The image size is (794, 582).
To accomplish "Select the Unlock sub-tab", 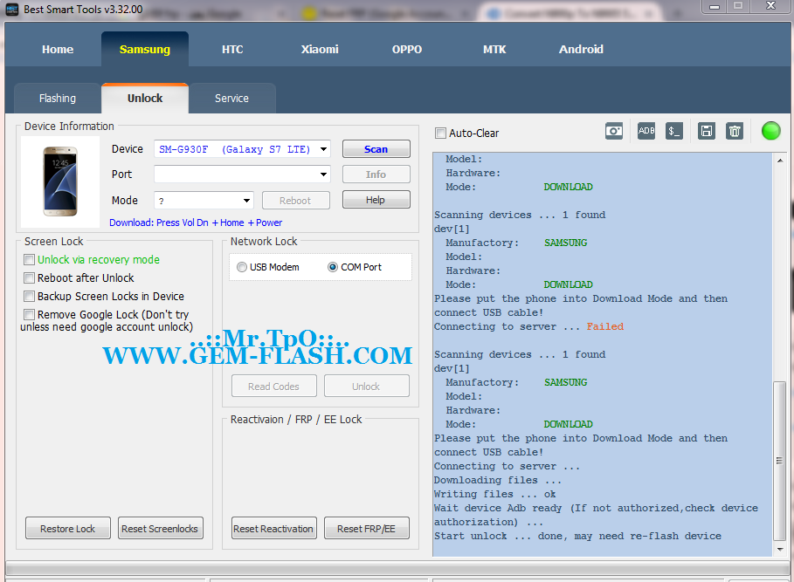I will click(x=145, y=99).
